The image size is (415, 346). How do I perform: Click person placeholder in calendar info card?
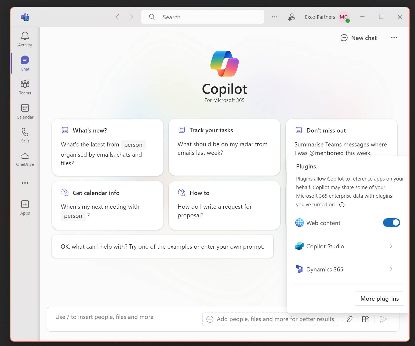pyautogui.click(x=73, y=216)
